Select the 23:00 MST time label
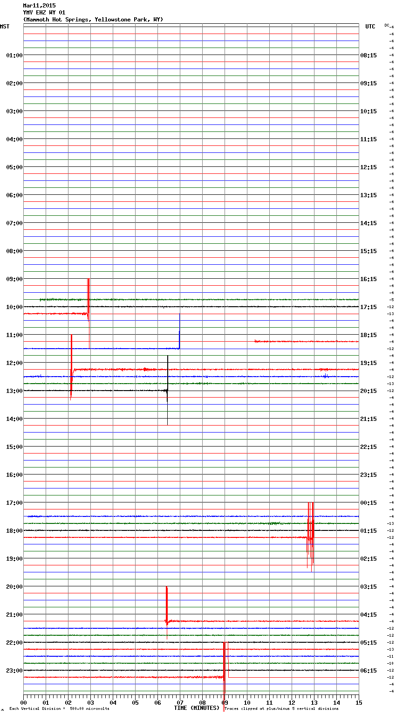This screenshot has width=396, height=715. point(14,671)
